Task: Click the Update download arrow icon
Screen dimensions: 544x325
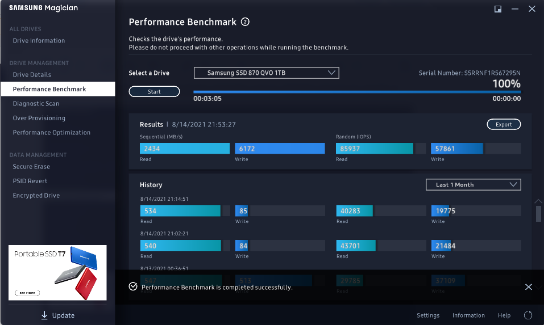Action: pos(44,315)
